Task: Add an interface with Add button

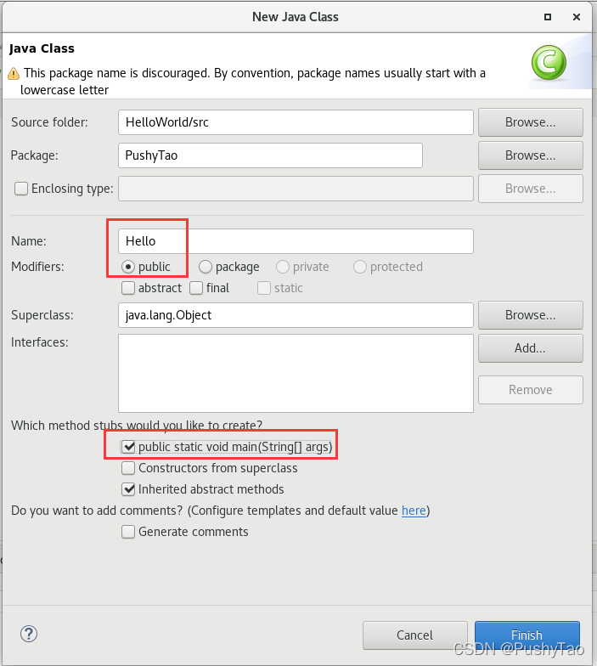Action: pyautogui.click(x=530, y=348)
